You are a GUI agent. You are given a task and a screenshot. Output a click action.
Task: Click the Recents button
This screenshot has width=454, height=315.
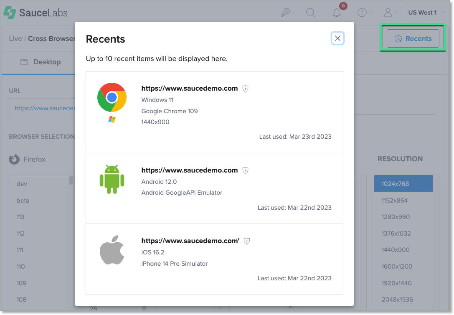[413, 38]
